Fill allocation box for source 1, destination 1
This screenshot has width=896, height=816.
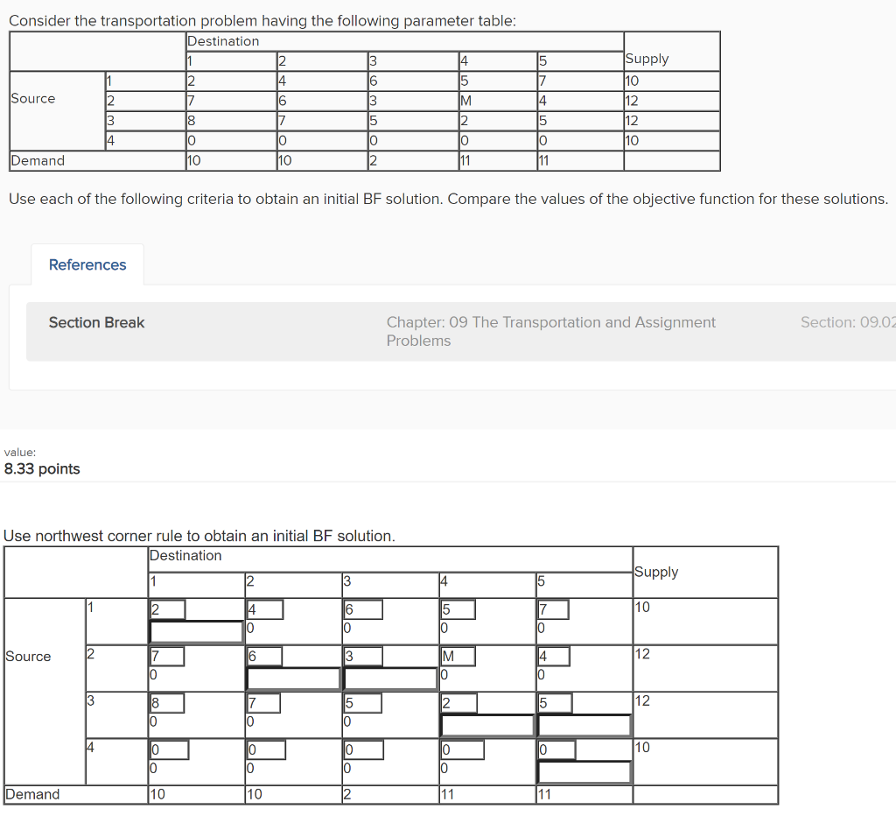coord(197,632)
